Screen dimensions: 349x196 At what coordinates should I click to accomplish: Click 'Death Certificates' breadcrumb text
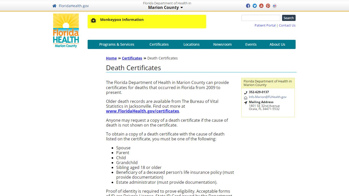(x=162, y=58)
